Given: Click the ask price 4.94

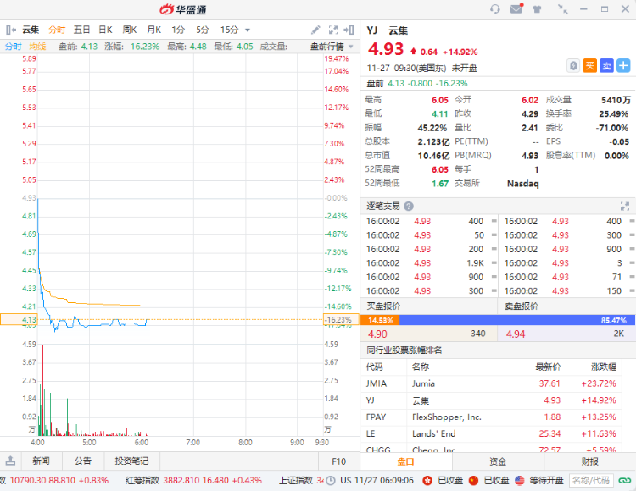Looking at the screenshot, I should coord(516,334).
